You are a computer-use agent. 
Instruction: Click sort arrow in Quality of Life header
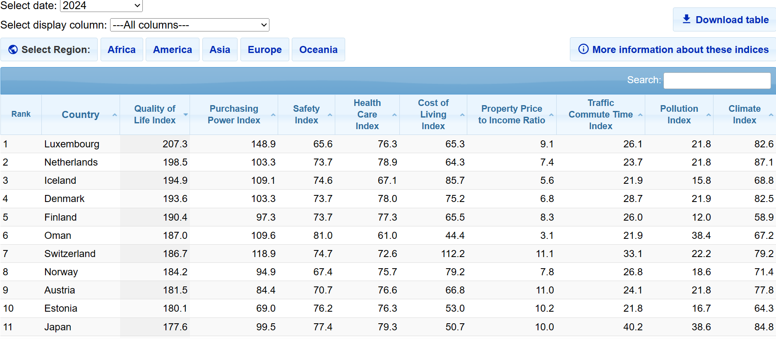click(185, 115)
